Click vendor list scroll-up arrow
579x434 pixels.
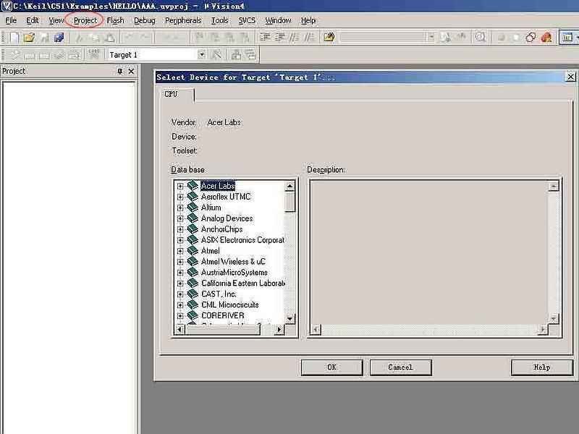290,187
